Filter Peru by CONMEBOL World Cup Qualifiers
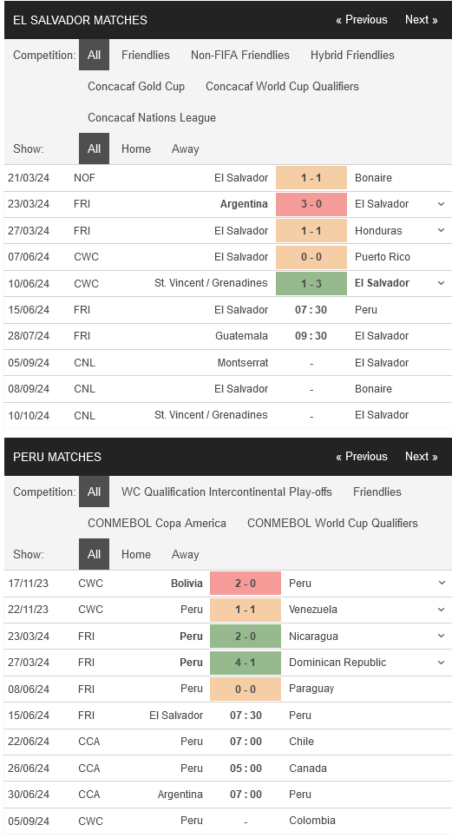The height and width of the screenshot is (838, 452). pyautogui.click(x=332, y=524)
